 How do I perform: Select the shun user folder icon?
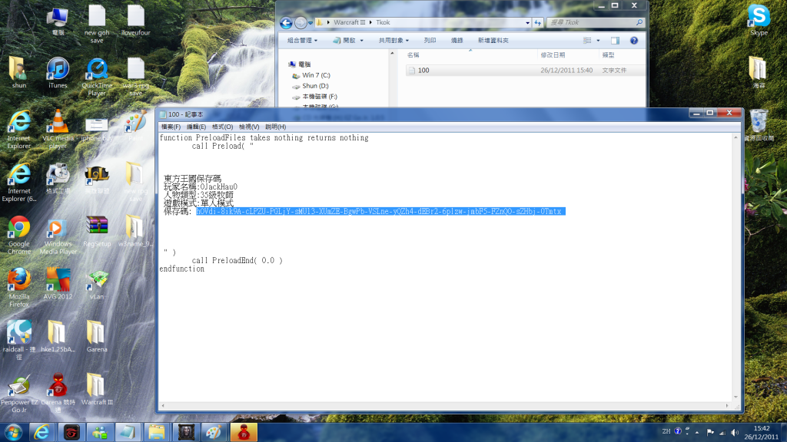pos(19,73)
